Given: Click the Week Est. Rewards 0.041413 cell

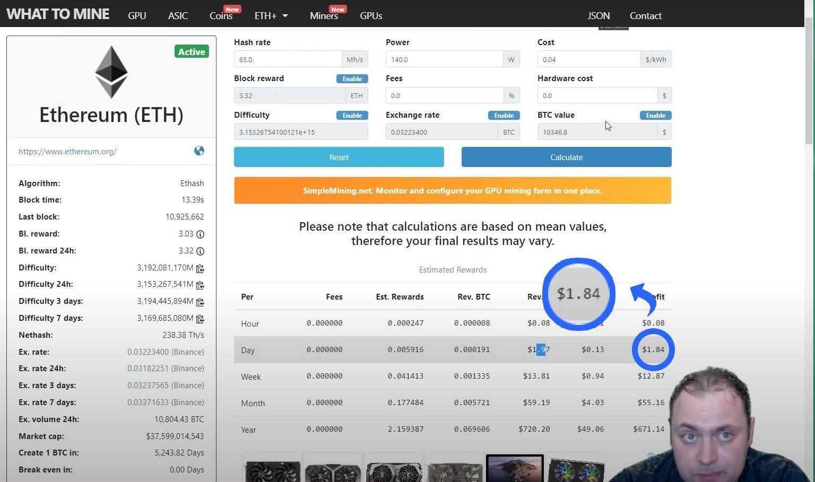Looking at the screenshot, I should coord(405,376).
